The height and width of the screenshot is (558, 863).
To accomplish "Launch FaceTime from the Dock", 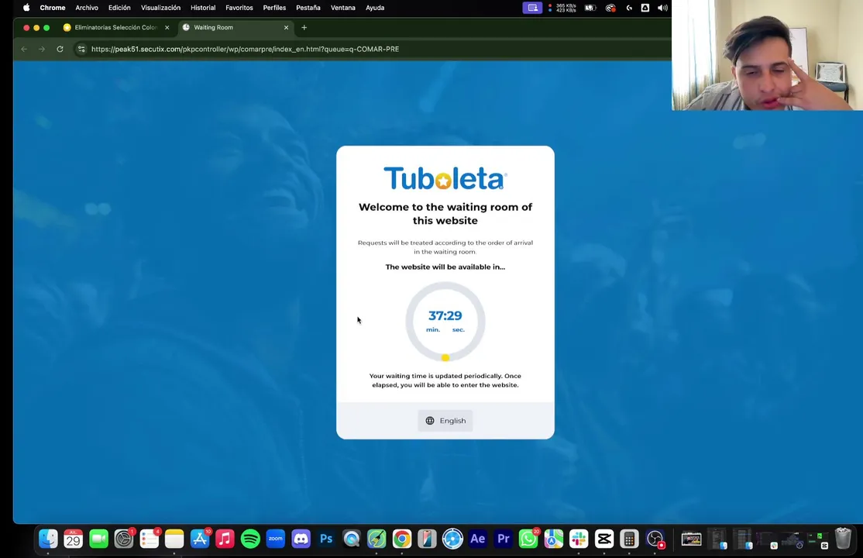I will point(98,539).
